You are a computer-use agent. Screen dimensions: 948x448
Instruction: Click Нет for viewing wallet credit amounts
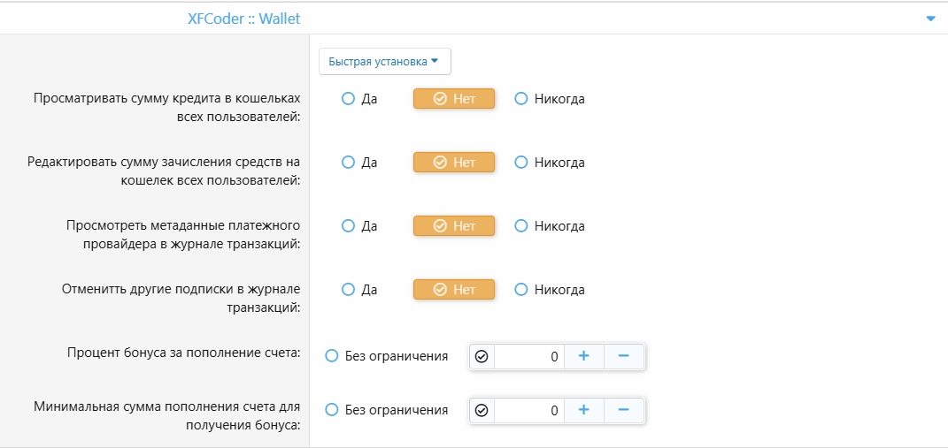click(x=454, y=99)
